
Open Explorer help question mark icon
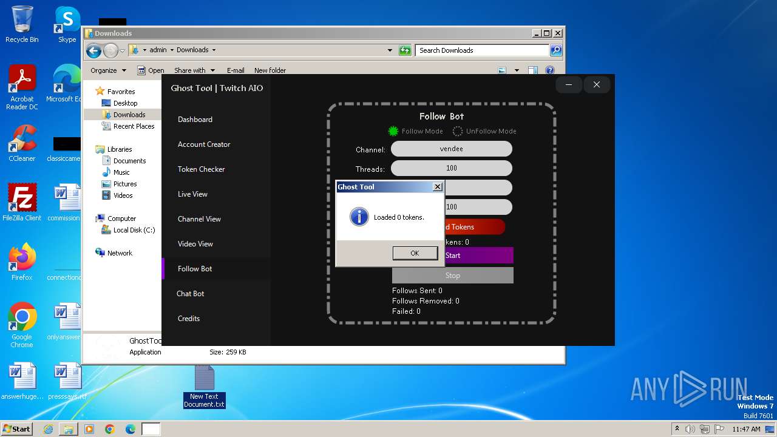point(550,70)
